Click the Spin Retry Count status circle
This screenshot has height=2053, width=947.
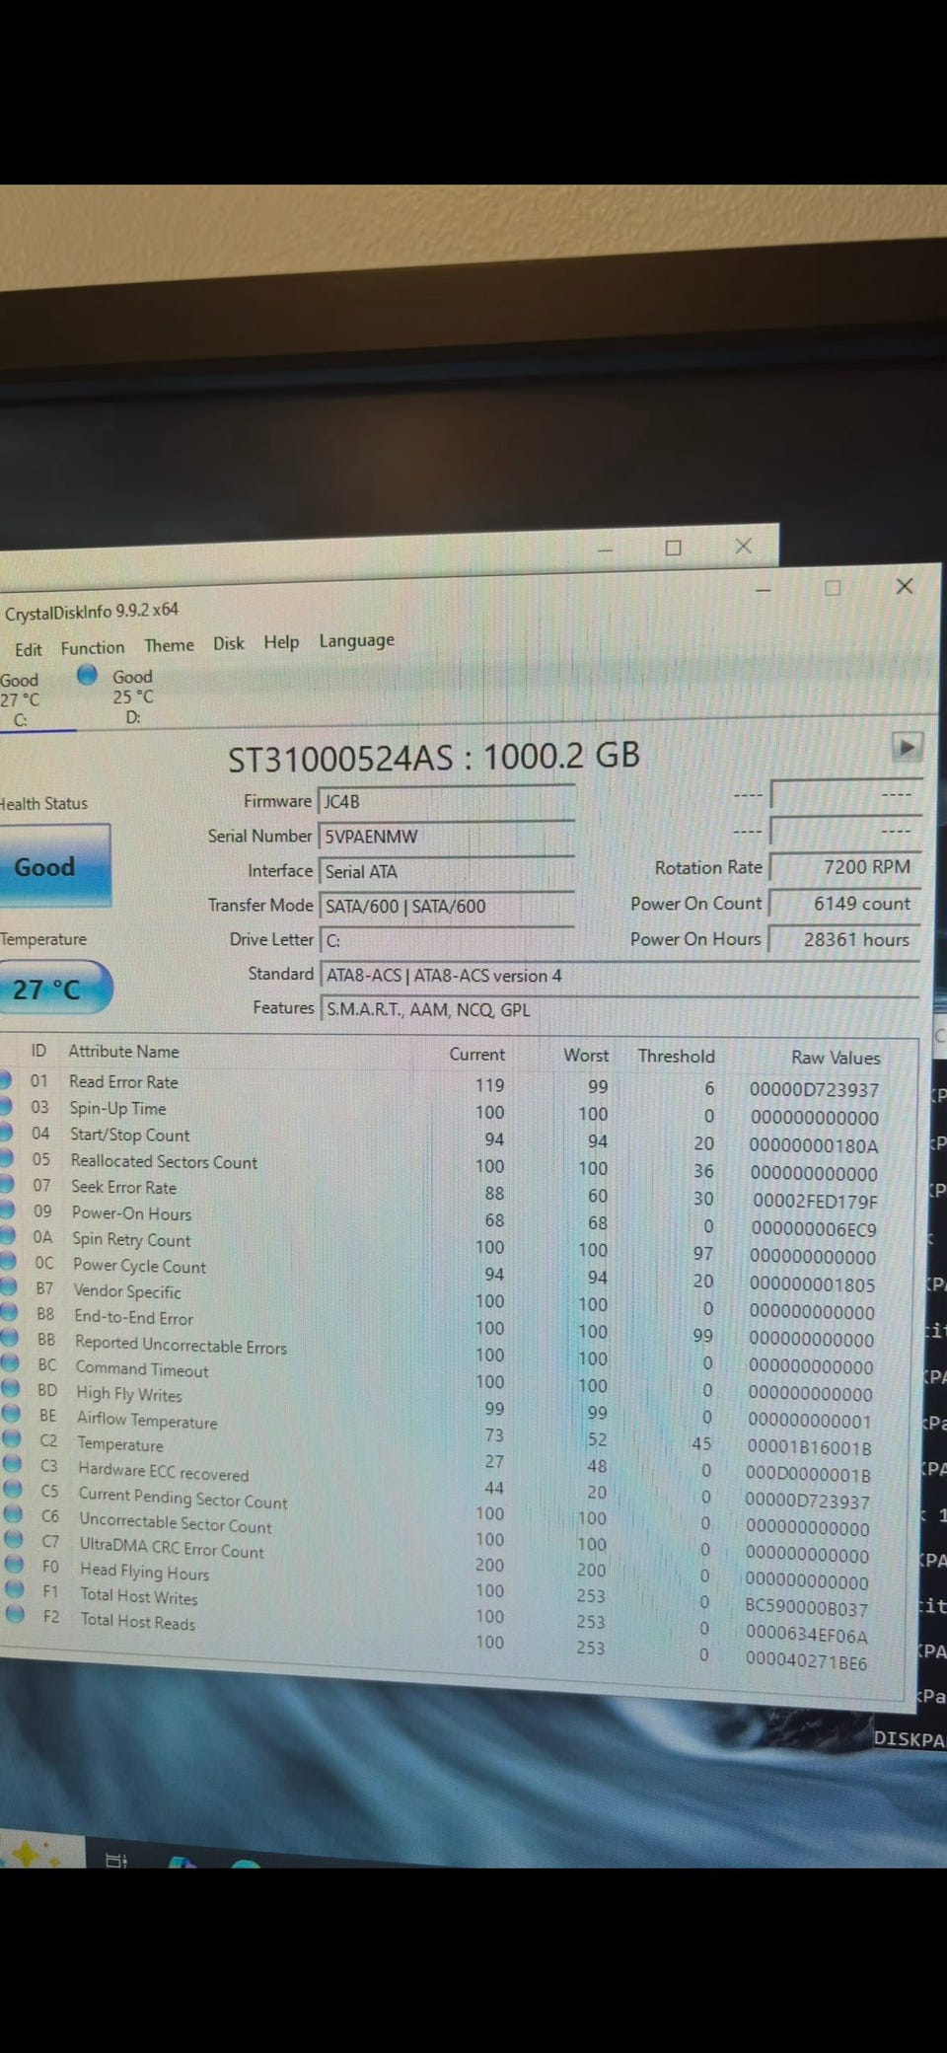[6, 1235]
